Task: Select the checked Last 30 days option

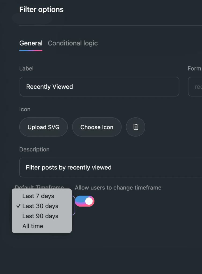Action: pyautogui.click(x=40, y=206)
